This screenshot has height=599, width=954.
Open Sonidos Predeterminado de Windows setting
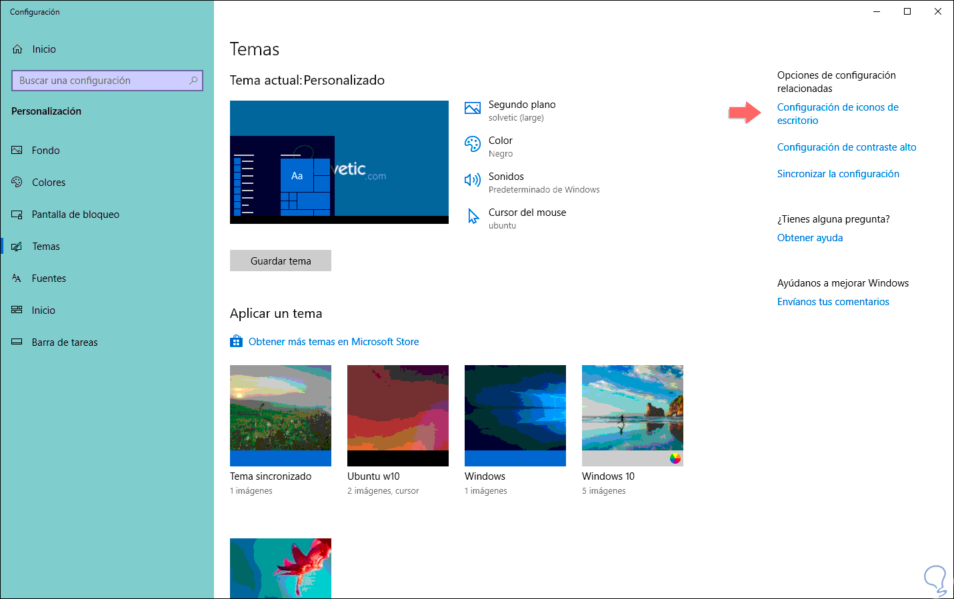pos(532,183)
